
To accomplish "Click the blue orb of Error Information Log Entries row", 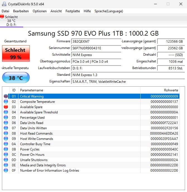I will pos(6,170).
